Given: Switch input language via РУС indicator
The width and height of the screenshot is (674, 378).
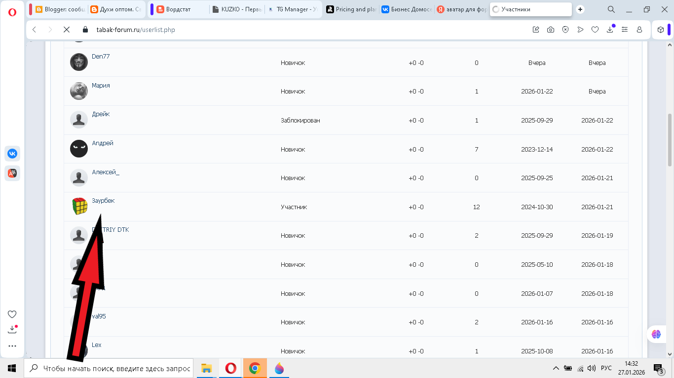Looking at the screenshot, I should (x=606, y=368).
